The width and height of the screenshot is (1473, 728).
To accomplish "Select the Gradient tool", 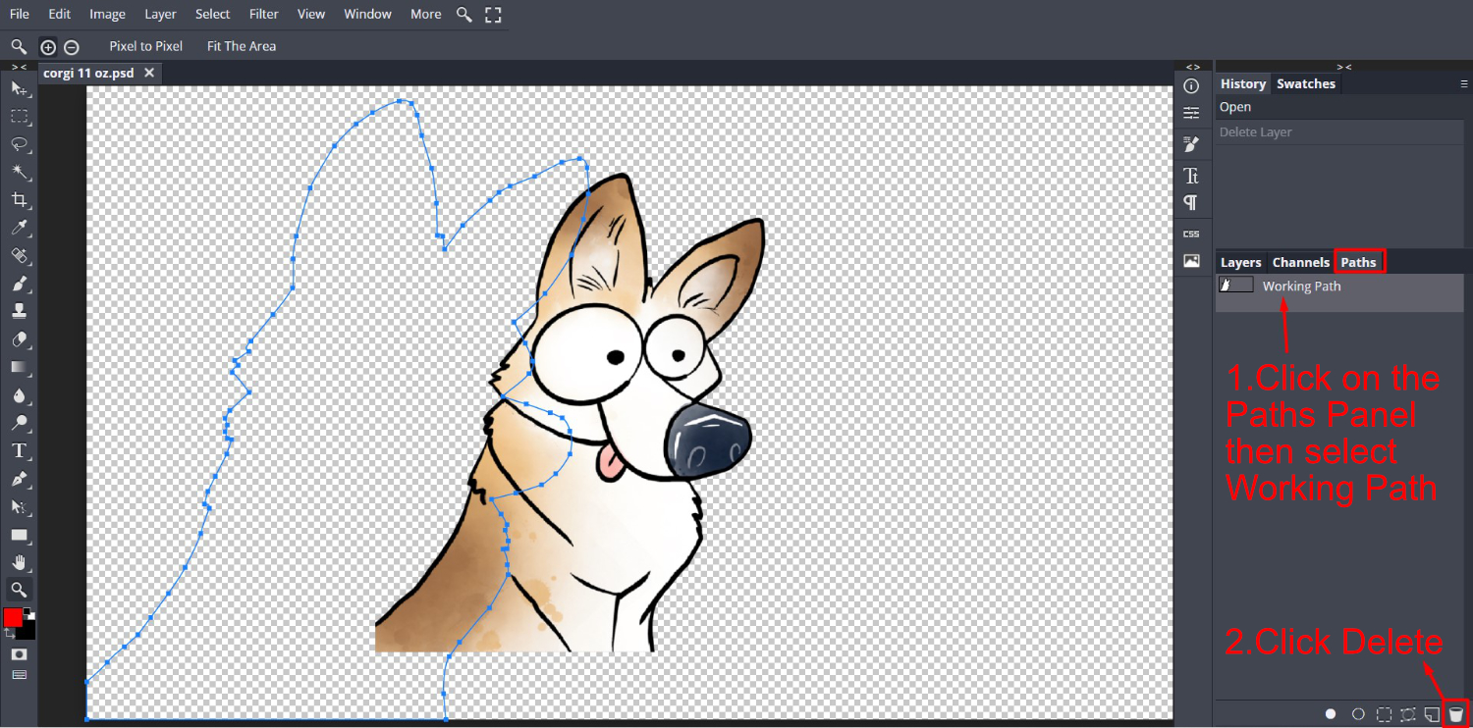I will pyautogui.click(x=19, y=367).
